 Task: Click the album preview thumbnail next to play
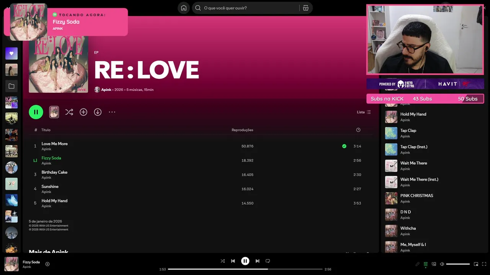tap(54, 112)
